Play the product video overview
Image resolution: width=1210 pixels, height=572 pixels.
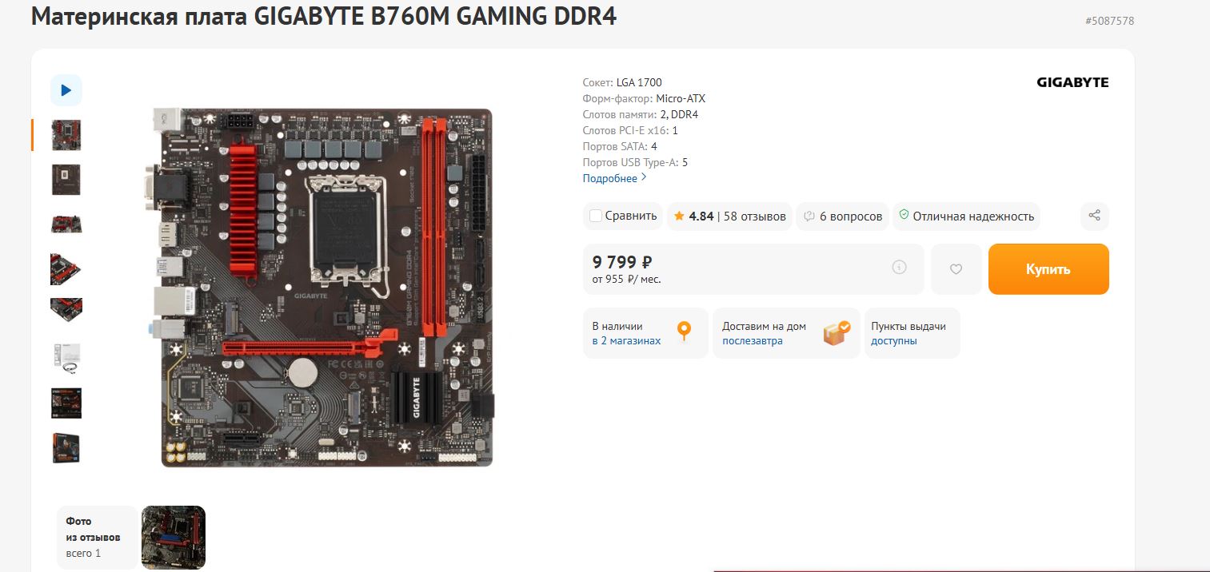click(66, 90)
